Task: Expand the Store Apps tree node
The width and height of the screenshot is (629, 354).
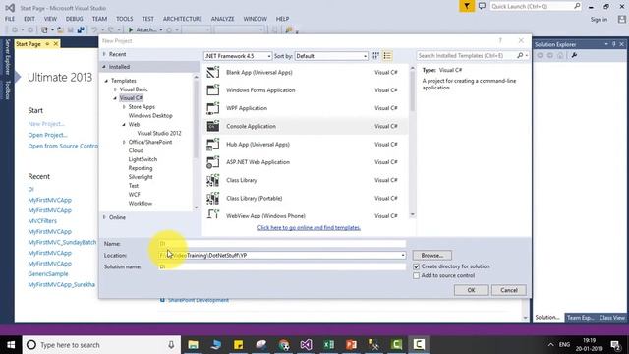Action: point(124,107)
